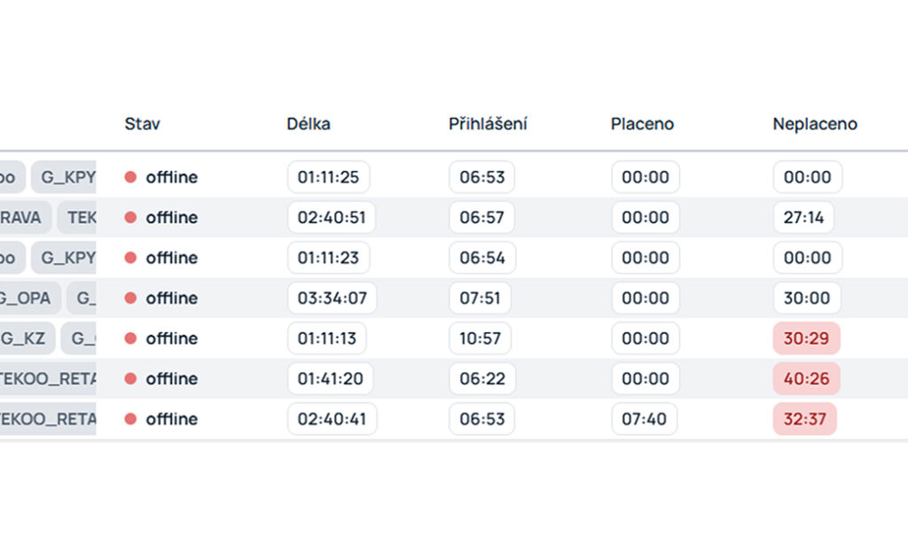Click the red unpaid value 30:29
This screenshot has height=558, width=908.
pos(806,338)
